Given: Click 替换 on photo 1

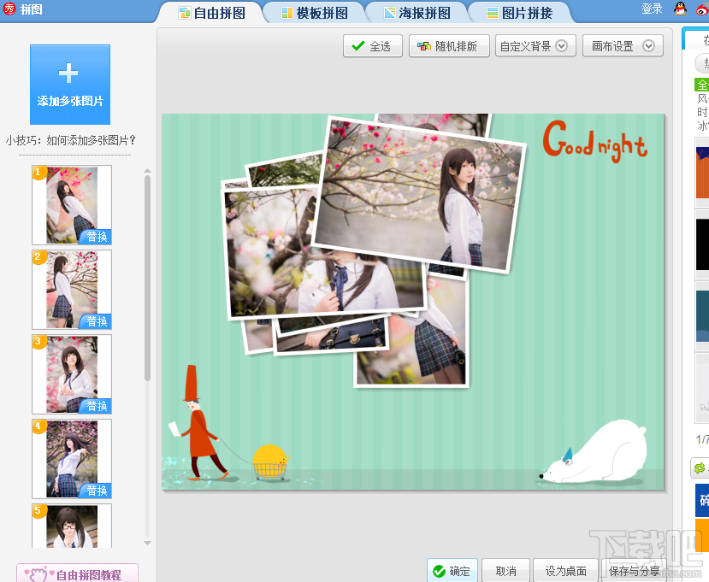Looking at the screenshot, I should [x=96, y=237].
